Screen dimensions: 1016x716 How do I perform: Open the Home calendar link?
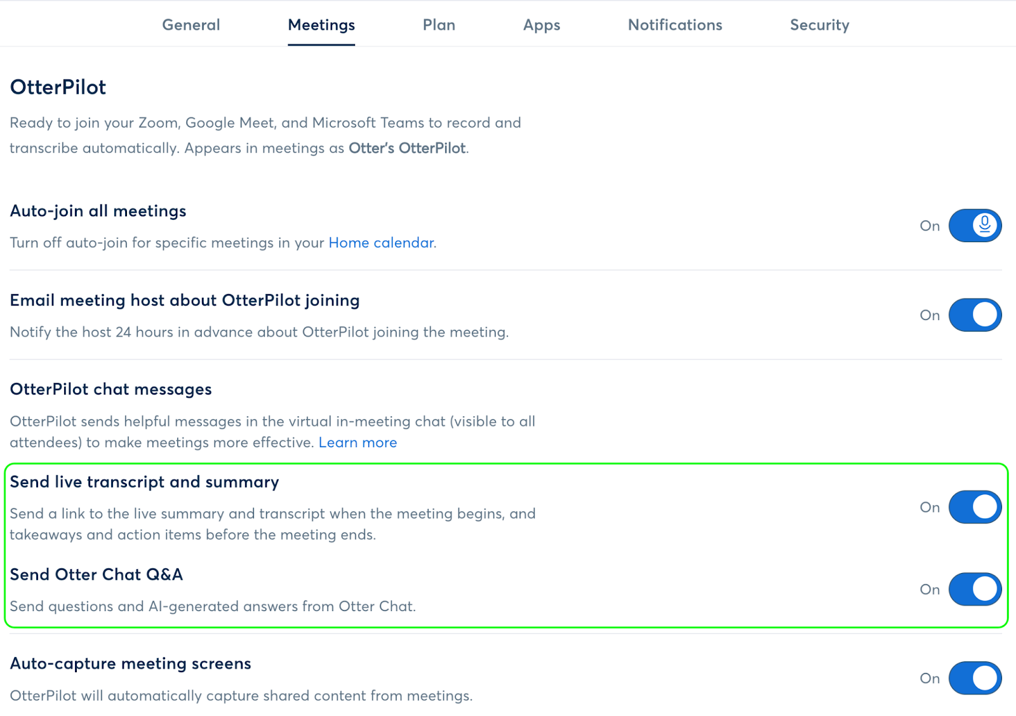click(x=381, y=243)
